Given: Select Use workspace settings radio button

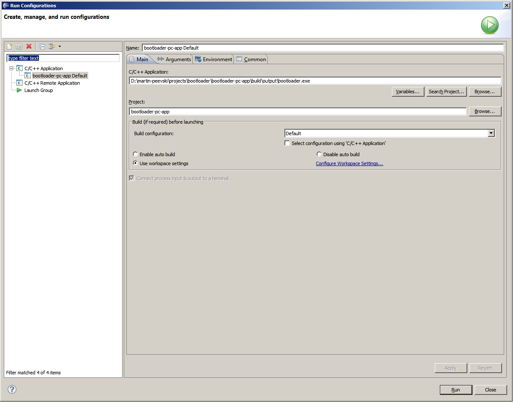Looking at the screenshot, I should [135, 163].
